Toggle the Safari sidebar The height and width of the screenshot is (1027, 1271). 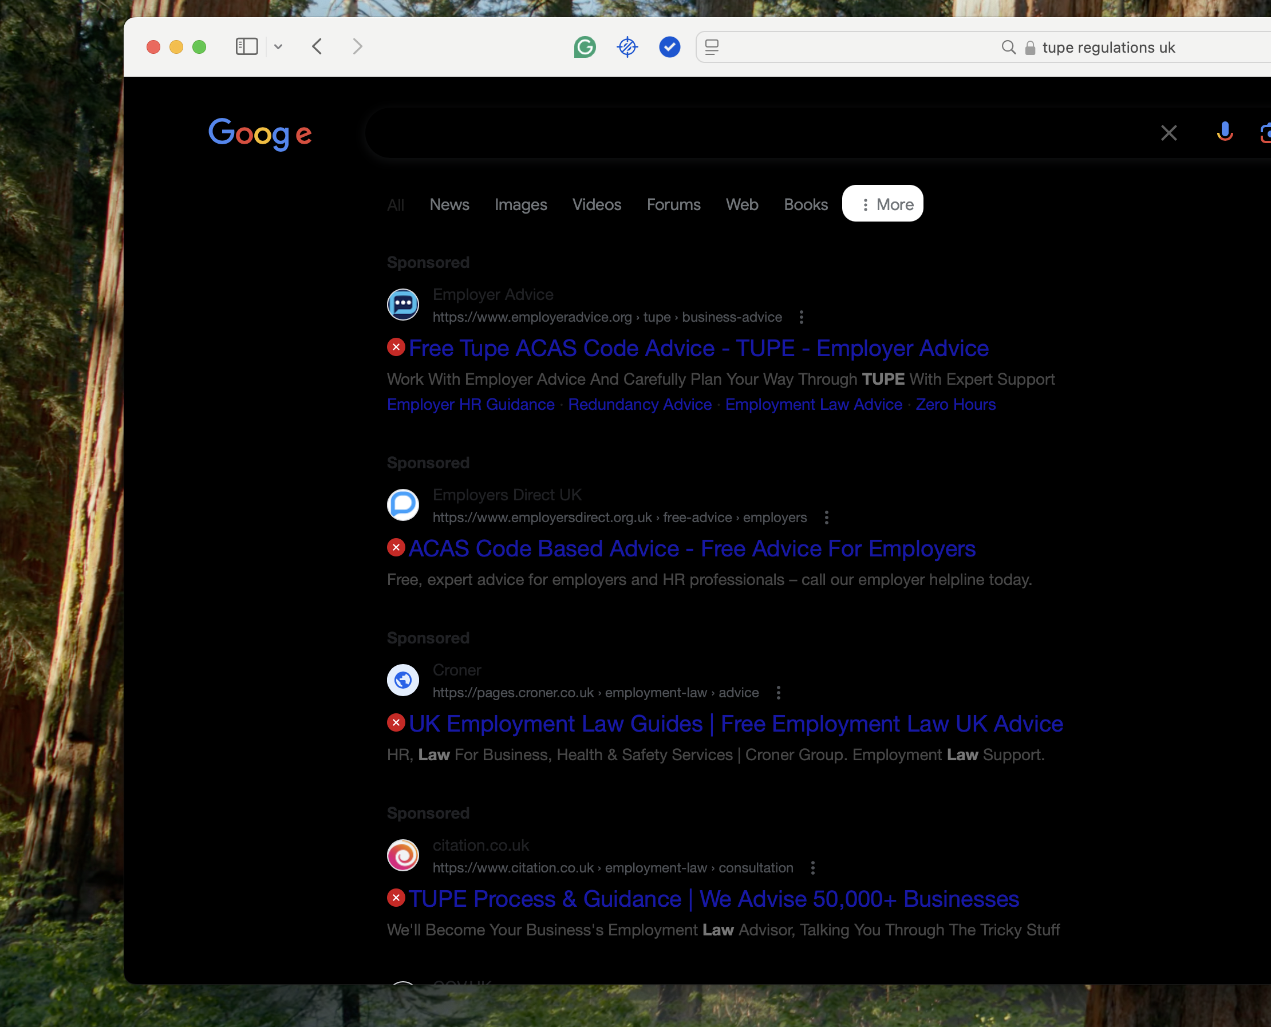pos(247,47)
